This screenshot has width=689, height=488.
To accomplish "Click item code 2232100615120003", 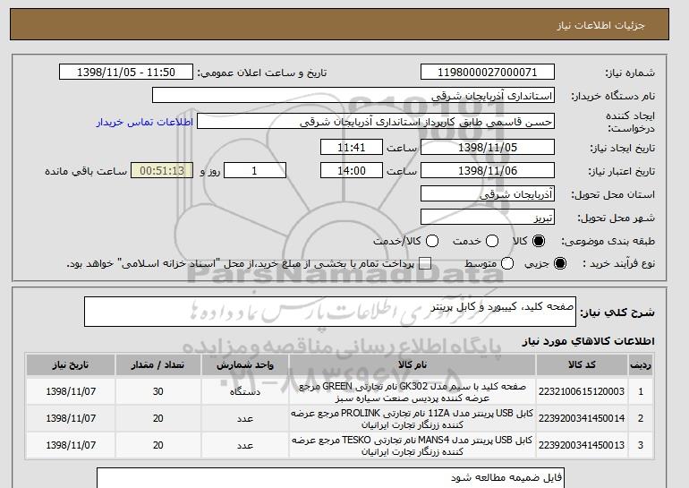I will pos(582,391).
